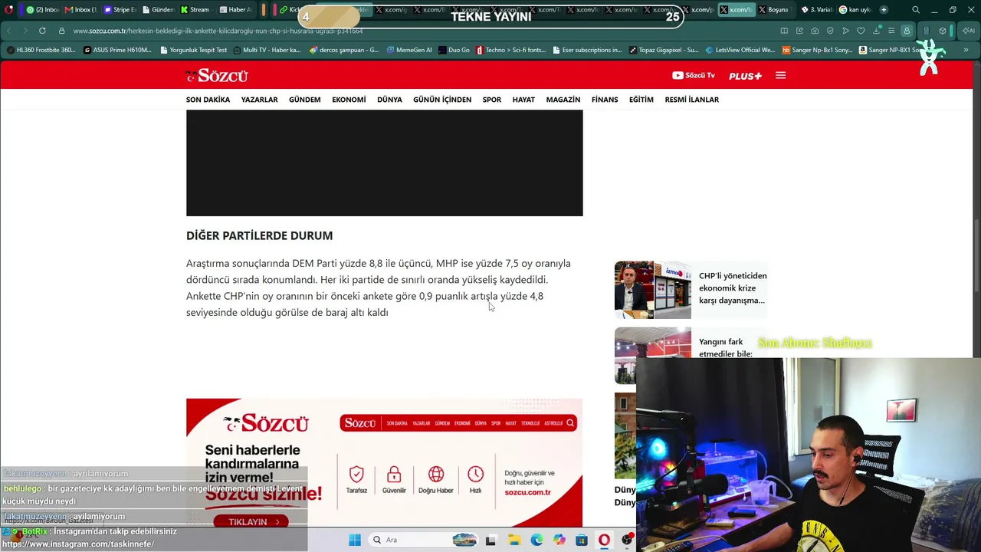This screenshot has height=552, width=981.
Task: Open the LetsView Official bookmark
Action: click(x=740, y=50)
